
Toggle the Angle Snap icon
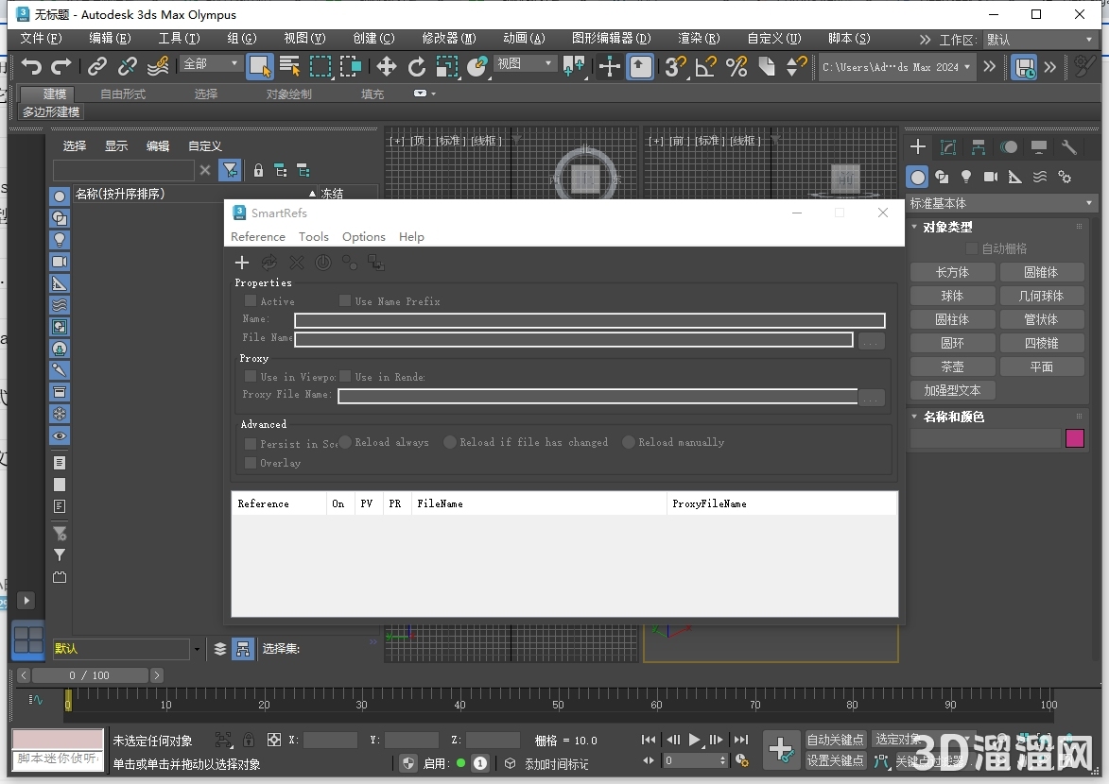coord(706,66)
